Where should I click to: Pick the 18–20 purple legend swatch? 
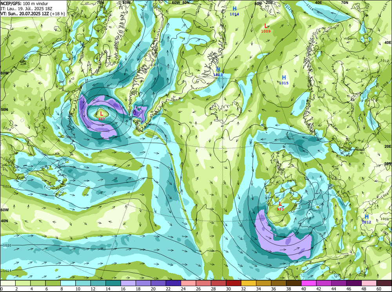(143, 283)
